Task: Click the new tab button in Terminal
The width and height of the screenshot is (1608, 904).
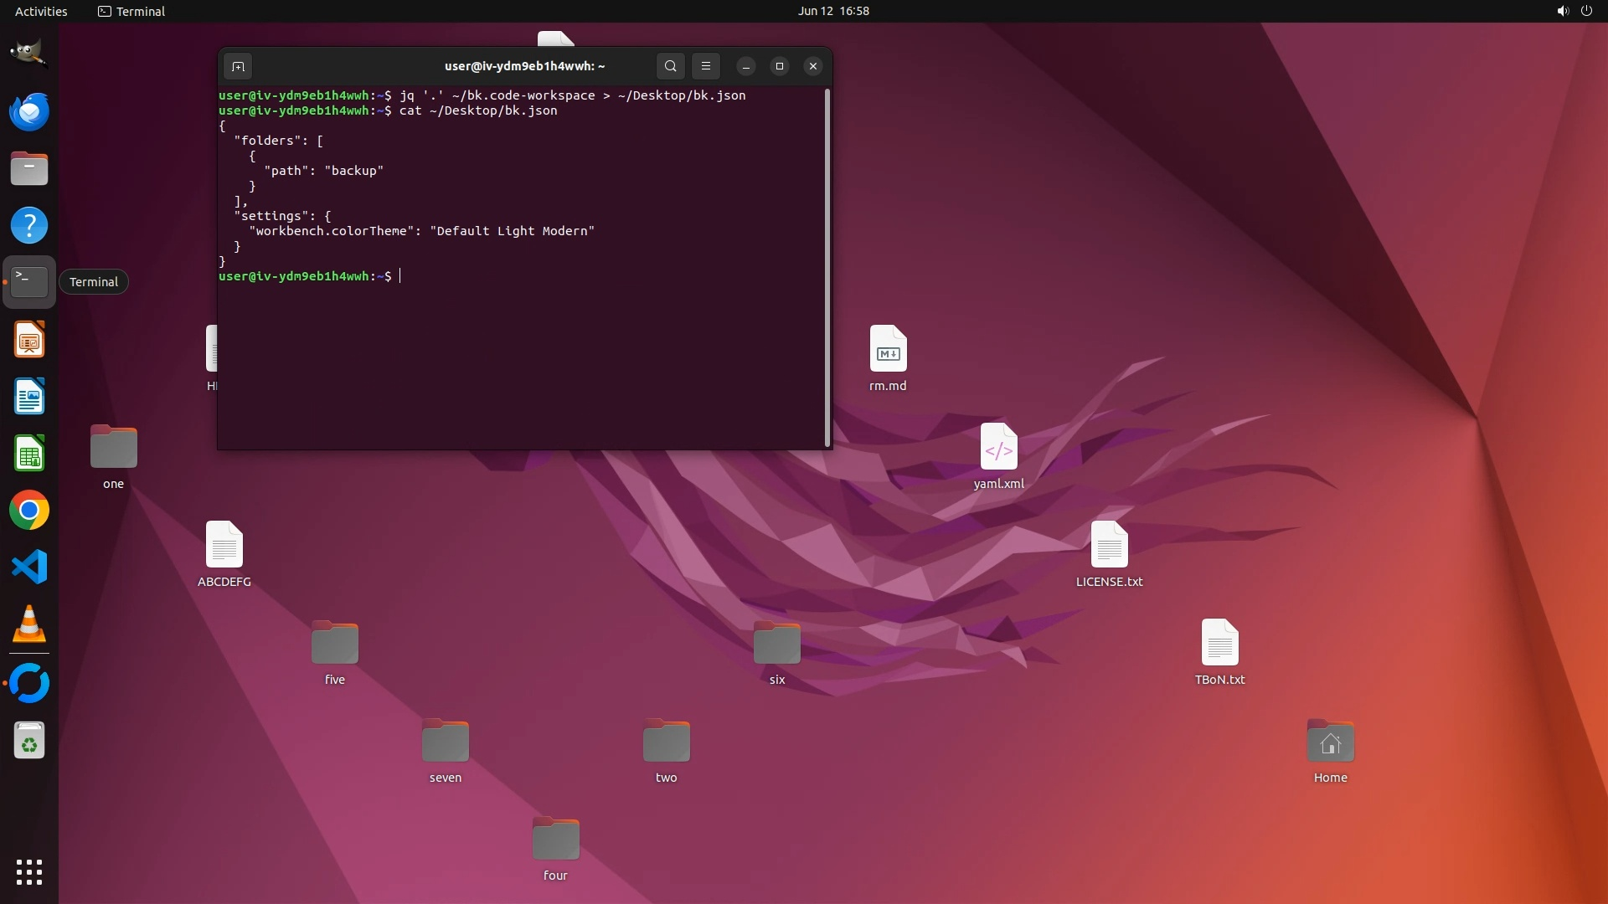Action: pos(238,66)
